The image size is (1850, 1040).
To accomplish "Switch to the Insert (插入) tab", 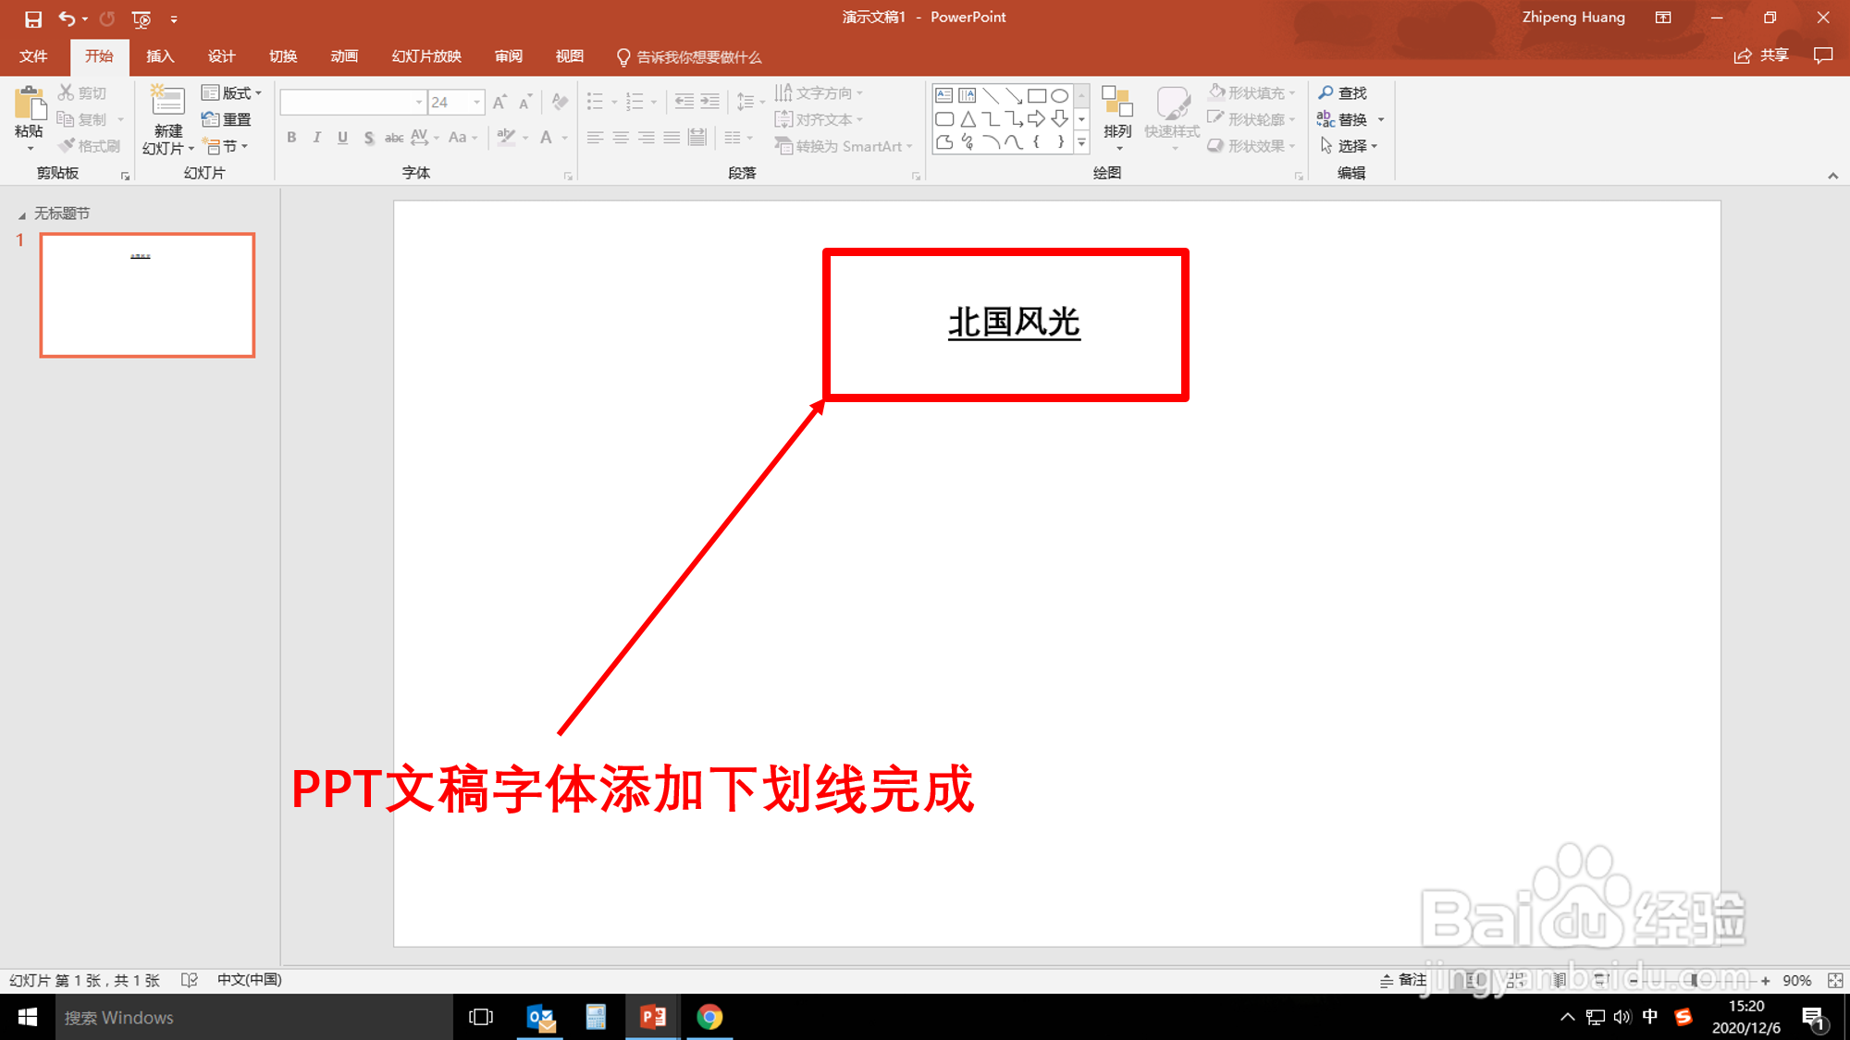I will [160, 56].
